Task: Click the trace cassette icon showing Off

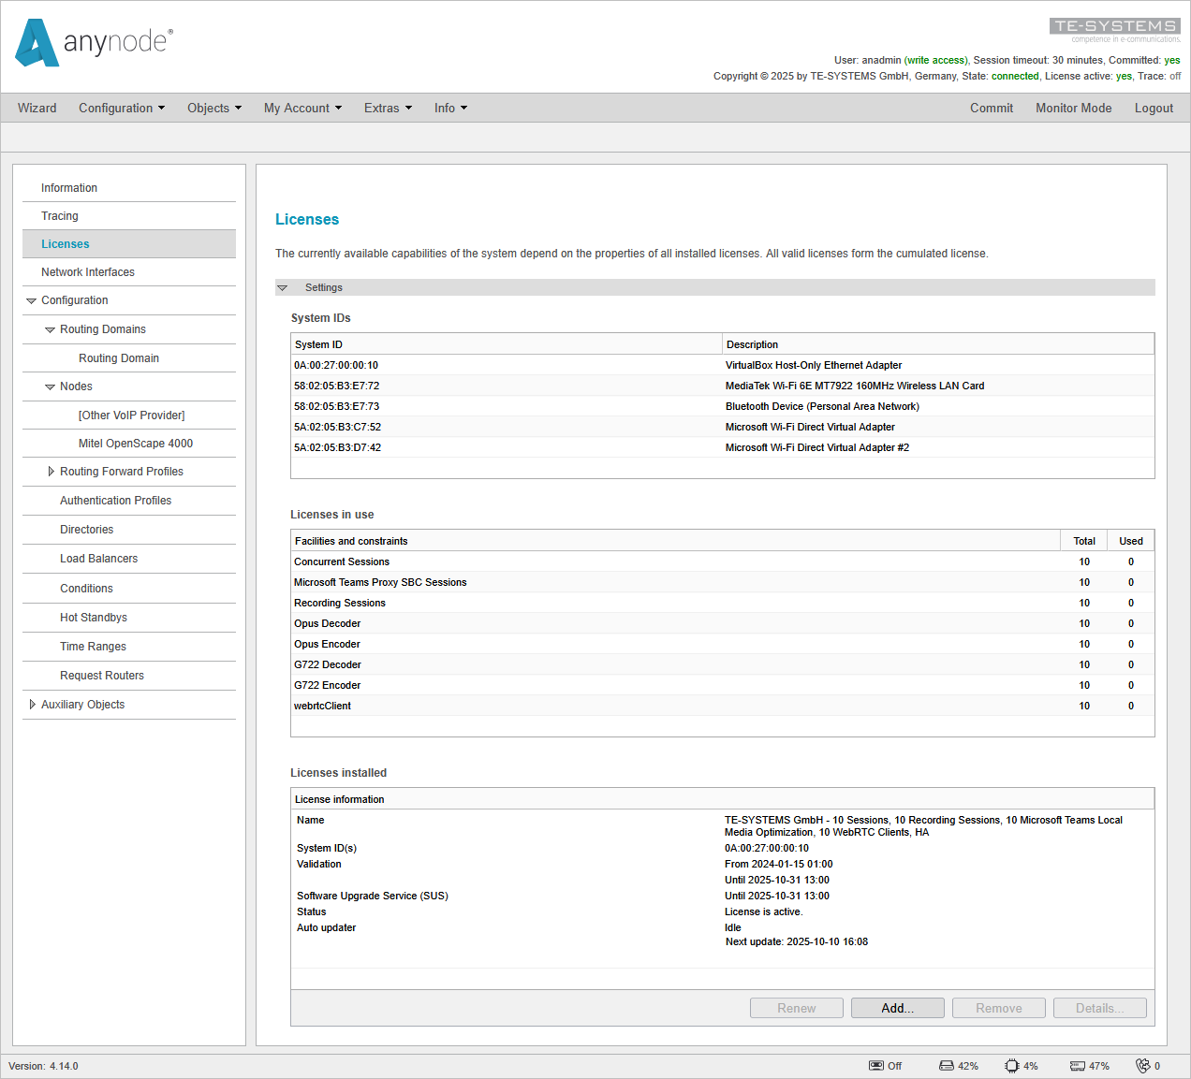Action: 875,1065
